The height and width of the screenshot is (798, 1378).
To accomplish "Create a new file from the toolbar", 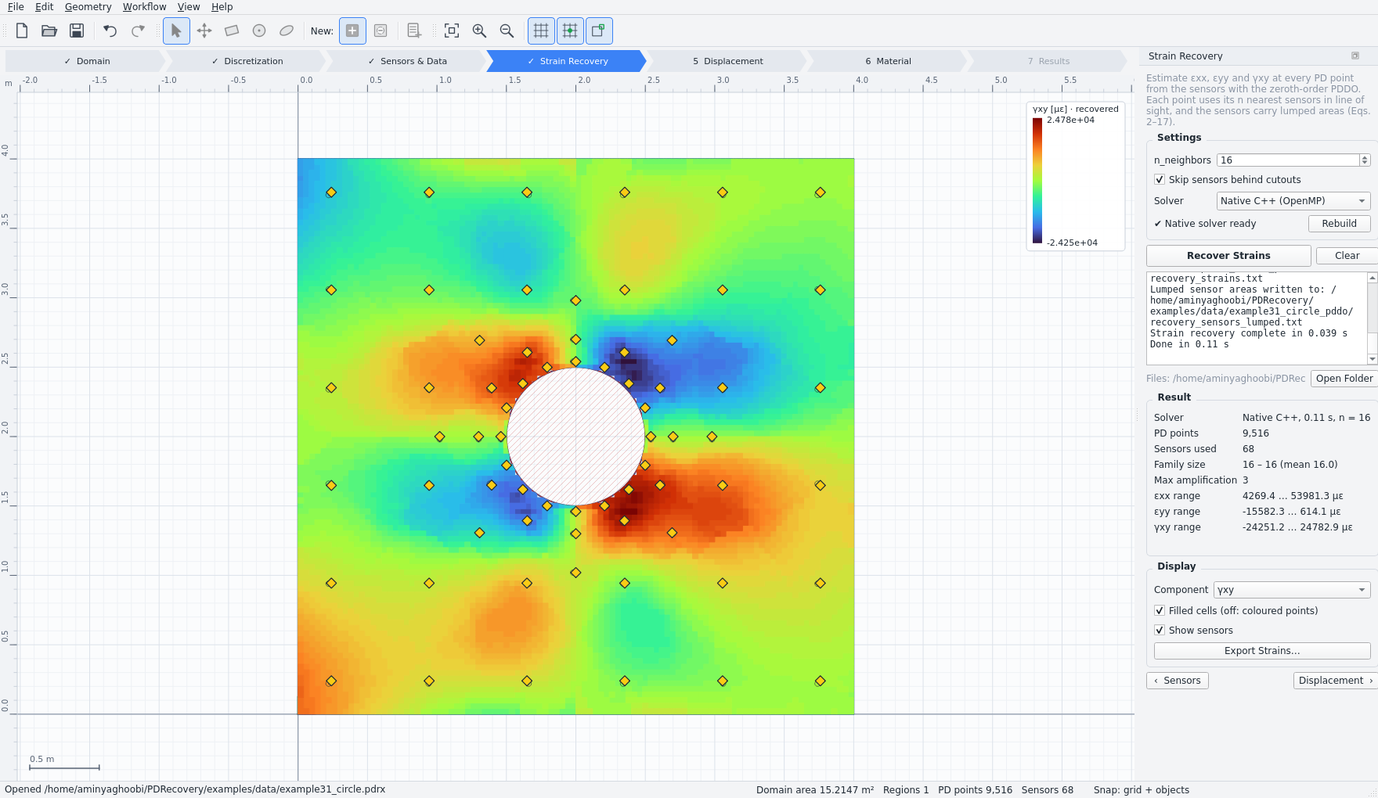I will pos(22,31).
